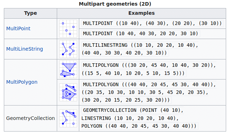This screenshot has width=230, height=134.
Task: Click the MULTIPOINT example without inner parentheses
Action: click(141, 34)
